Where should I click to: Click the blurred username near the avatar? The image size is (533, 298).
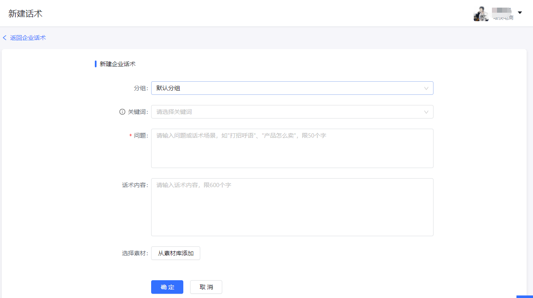point(502,14)
